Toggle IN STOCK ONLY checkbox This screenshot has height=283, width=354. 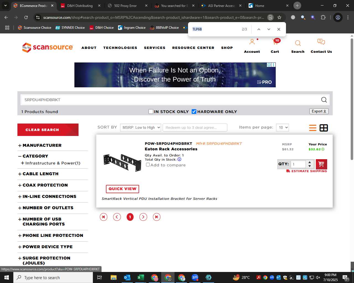point(151,112)
